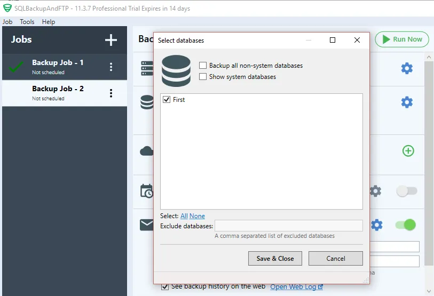Viewport: 434px width, 296px height.
Task: Click the external link icon next to Open Web Log
Action: (320, 287)
